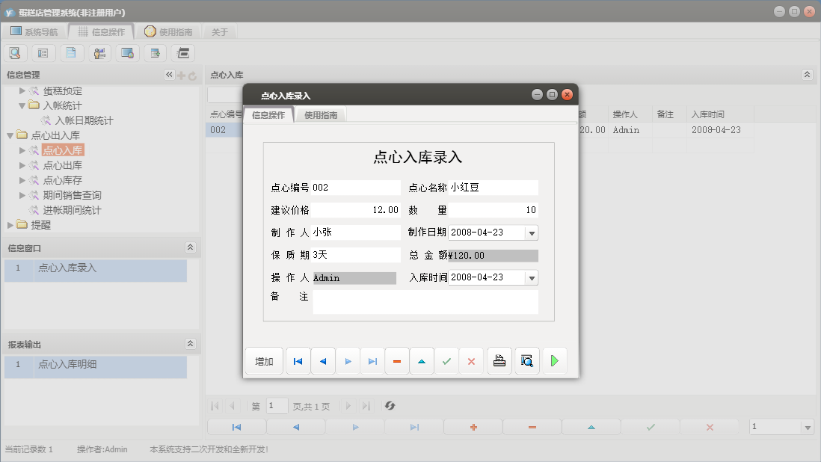The image size is (821, 462).
Task: Click the page number input field
Action: (x=276, y=406)
